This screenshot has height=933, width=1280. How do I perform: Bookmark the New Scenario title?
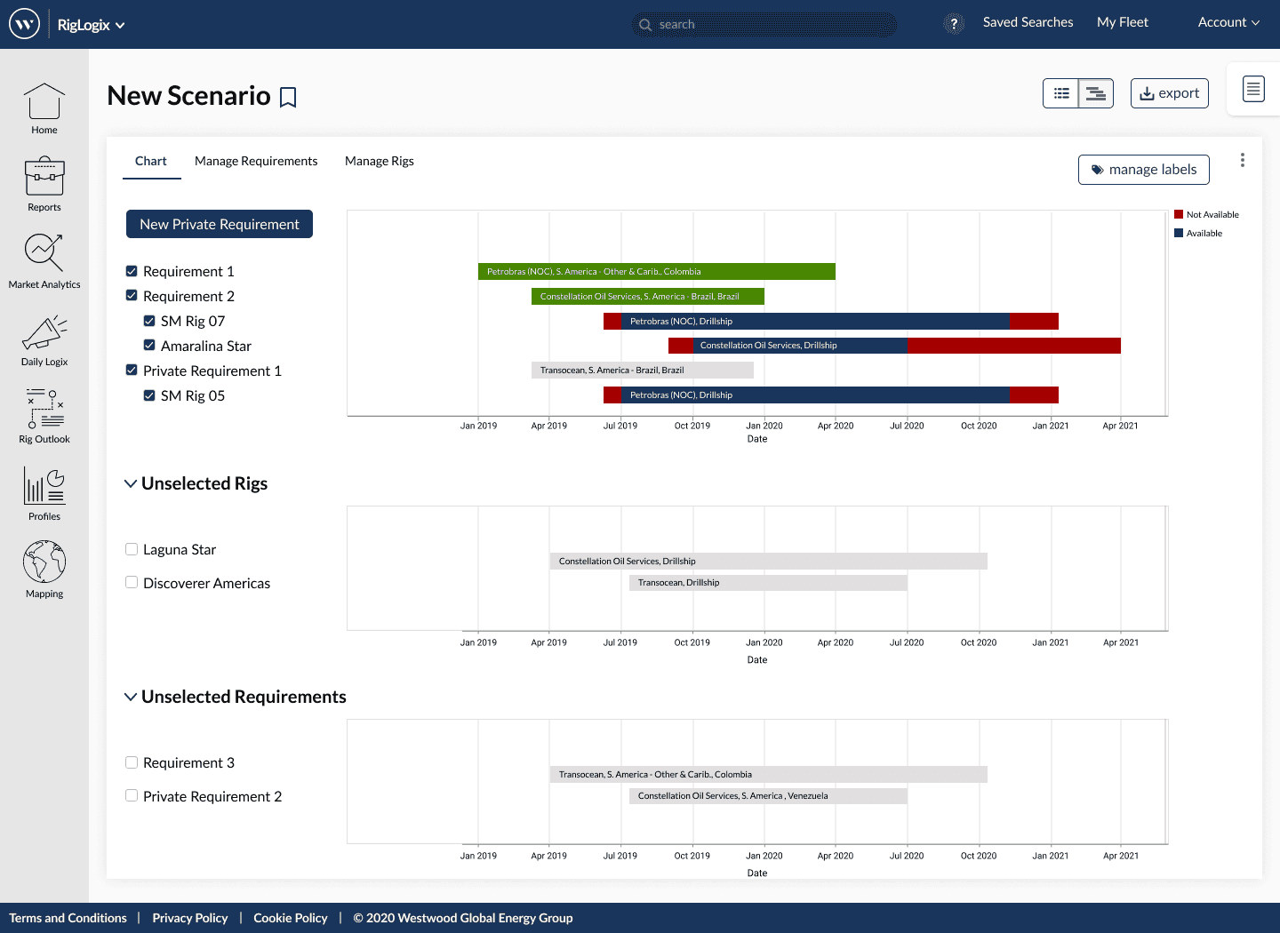288,97
